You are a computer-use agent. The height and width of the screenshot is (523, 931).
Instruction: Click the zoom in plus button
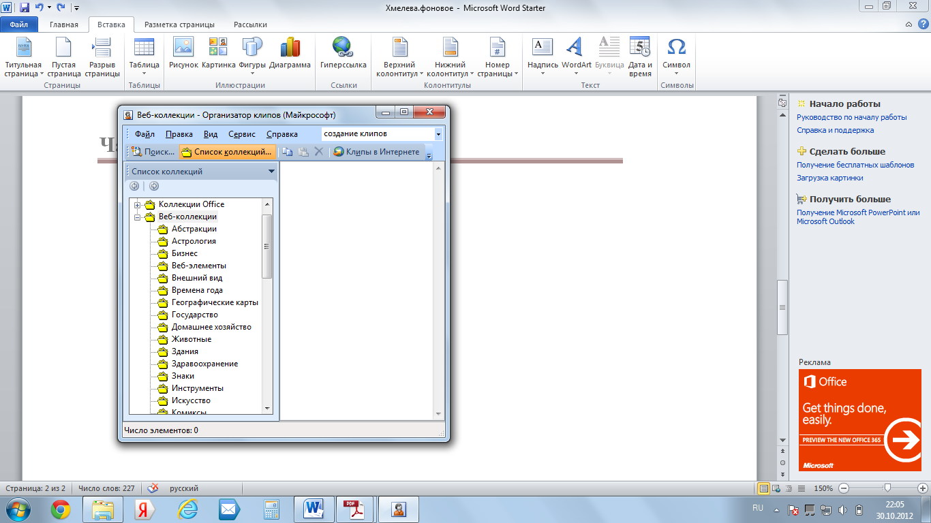923,488
